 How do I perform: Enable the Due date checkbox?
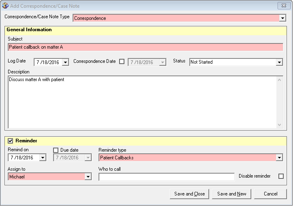(x=56, y=150)
